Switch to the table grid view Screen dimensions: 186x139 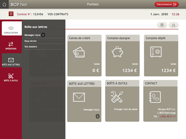(162, 25)
